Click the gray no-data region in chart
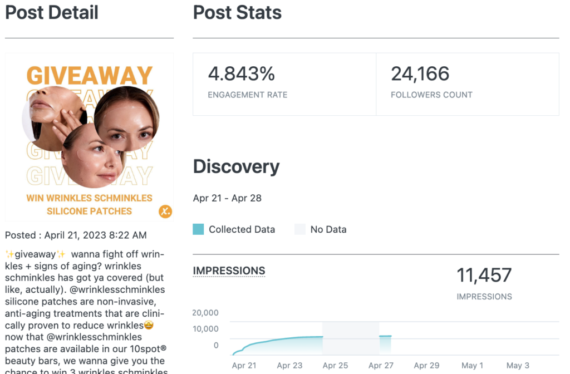 click(351, 338)
